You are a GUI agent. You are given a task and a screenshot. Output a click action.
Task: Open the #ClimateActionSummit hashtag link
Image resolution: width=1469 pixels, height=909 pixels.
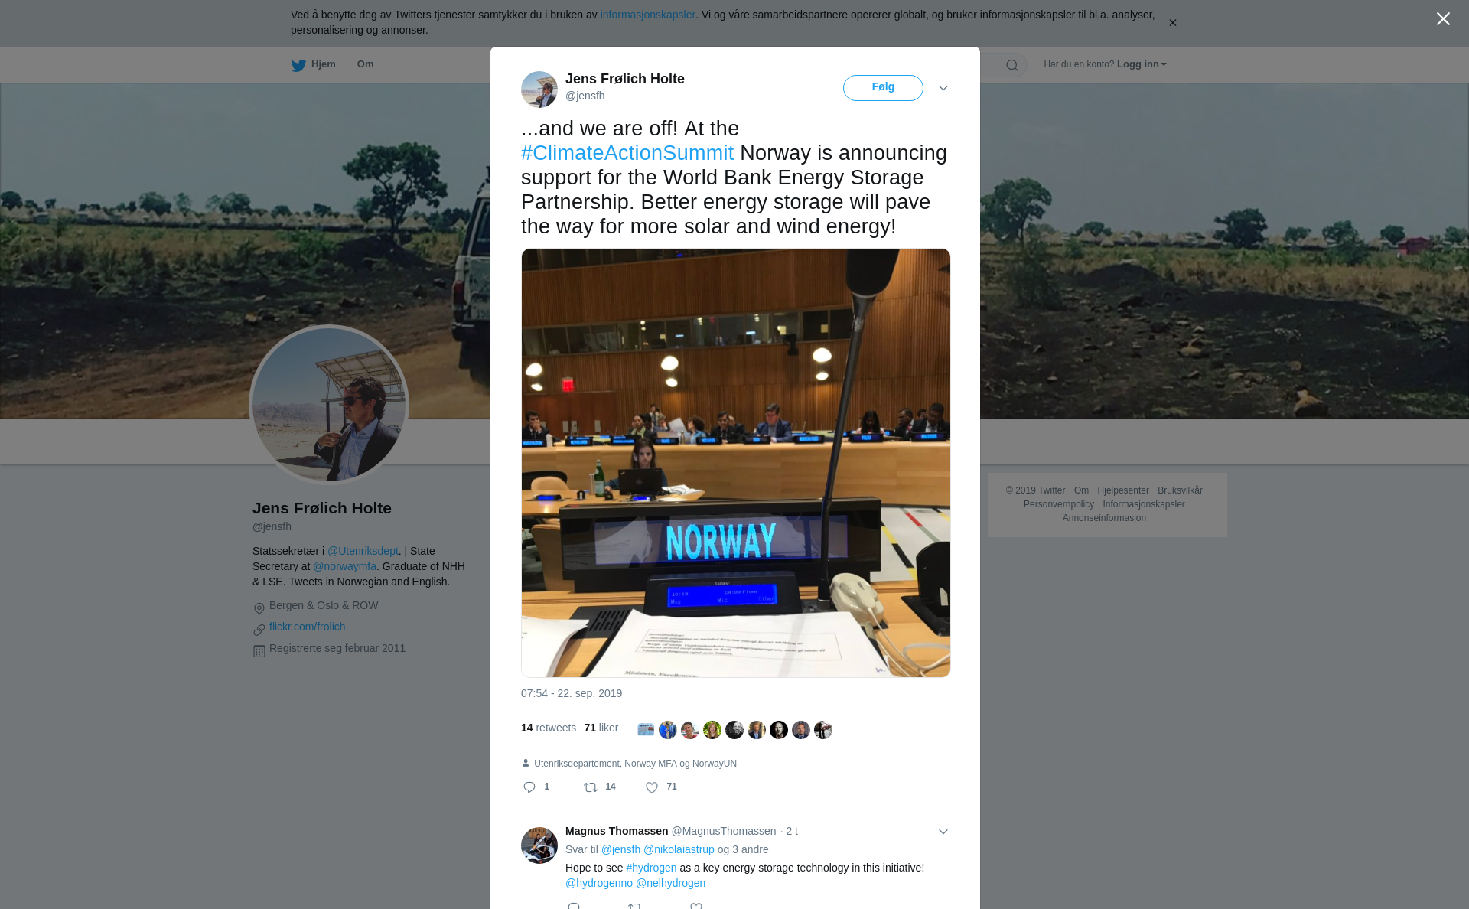[627, 153]
